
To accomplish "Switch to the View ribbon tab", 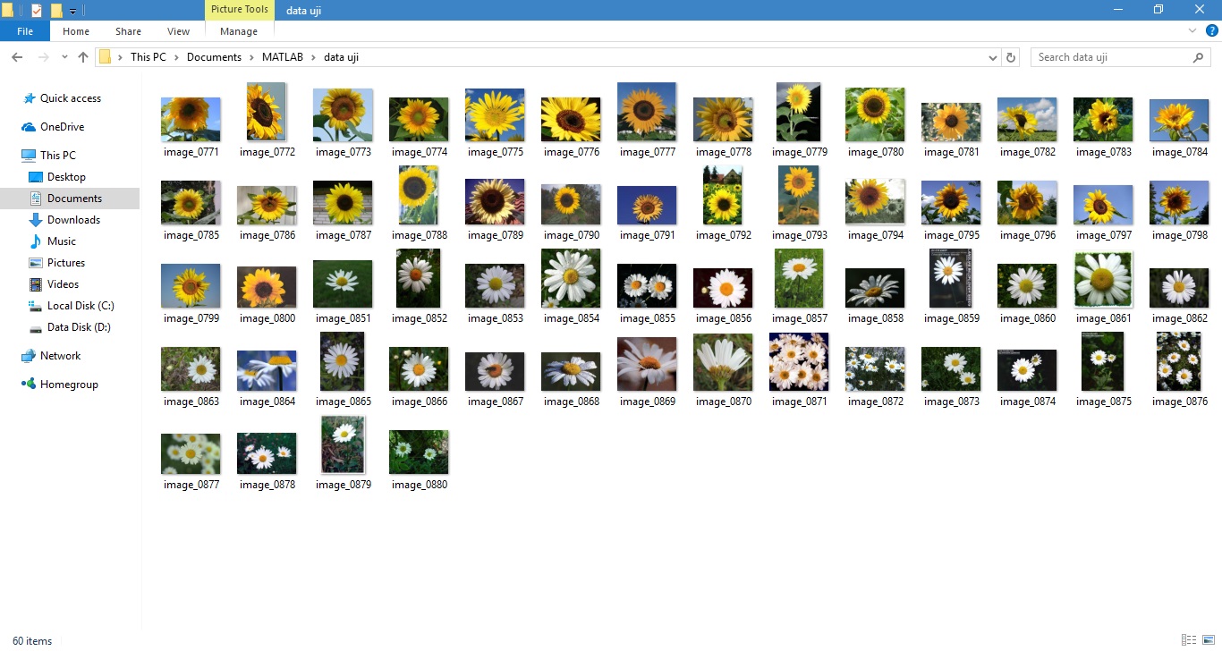I will click(178, 31).
